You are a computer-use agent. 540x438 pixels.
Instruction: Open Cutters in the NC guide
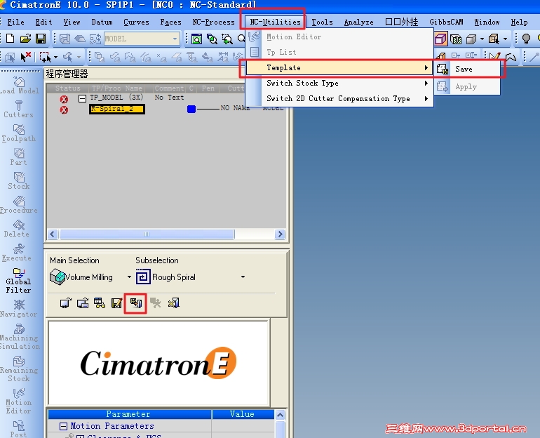pos(19,109)
